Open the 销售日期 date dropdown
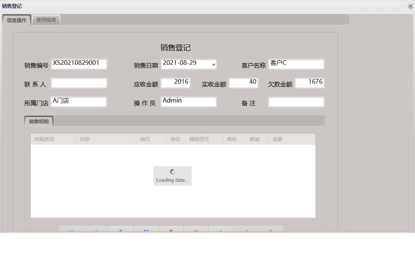Viewport: 415px width, 259px height. point(212,64)
